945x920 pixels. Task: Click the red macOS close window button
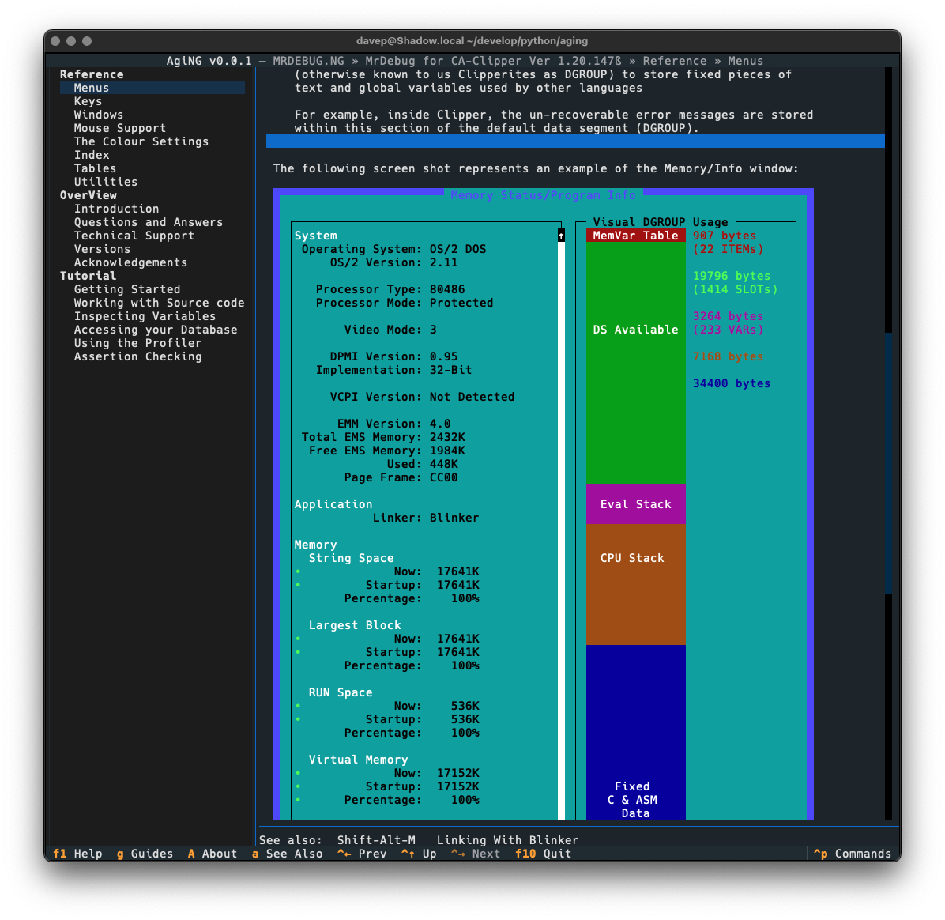pos(55,41)
